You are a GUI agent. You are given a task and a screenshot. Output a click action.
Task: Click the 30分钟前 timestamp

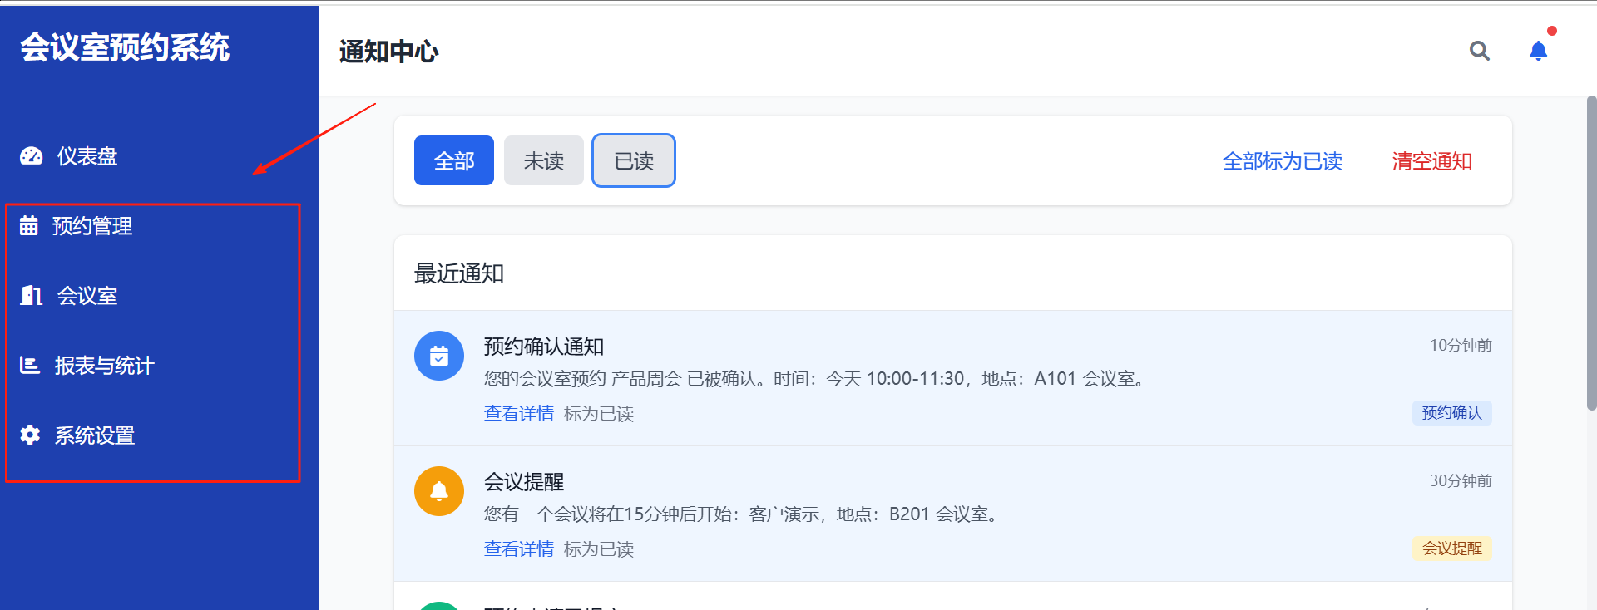[1461, 480]
